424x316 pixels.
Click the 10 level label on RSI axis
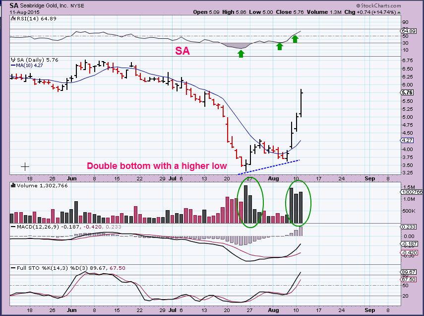tap(405, 50)
